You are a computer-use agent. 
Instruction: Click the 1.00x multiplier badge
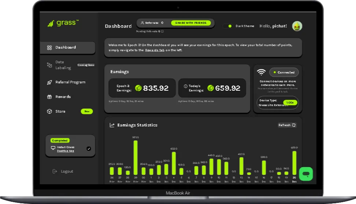point(290,102)
